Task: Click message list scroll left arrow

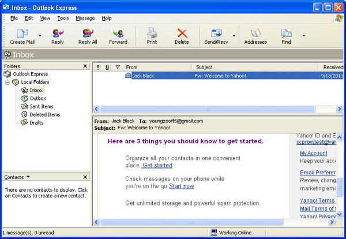Action: tap(96, 109)
